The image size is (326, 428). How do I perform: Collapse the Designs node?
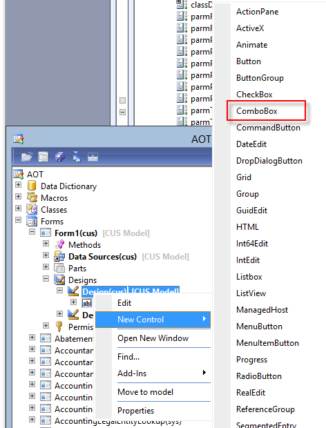[x=46, y=279]
